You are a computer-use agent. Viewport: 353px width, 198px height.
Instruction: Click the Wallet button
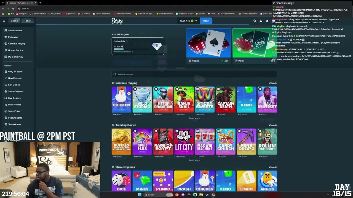click(x=206, y=21)
